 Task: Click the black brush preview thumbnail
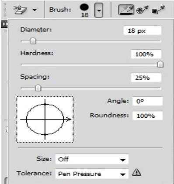(84, 7)
